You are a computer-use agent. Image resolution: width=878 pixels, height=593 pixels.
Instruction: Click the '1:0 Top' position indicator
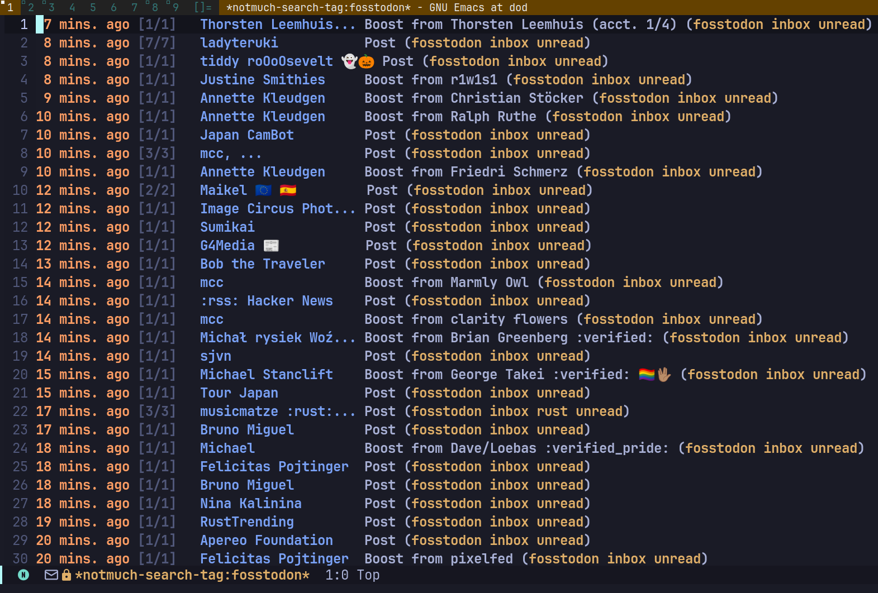[x=352, y=575]
